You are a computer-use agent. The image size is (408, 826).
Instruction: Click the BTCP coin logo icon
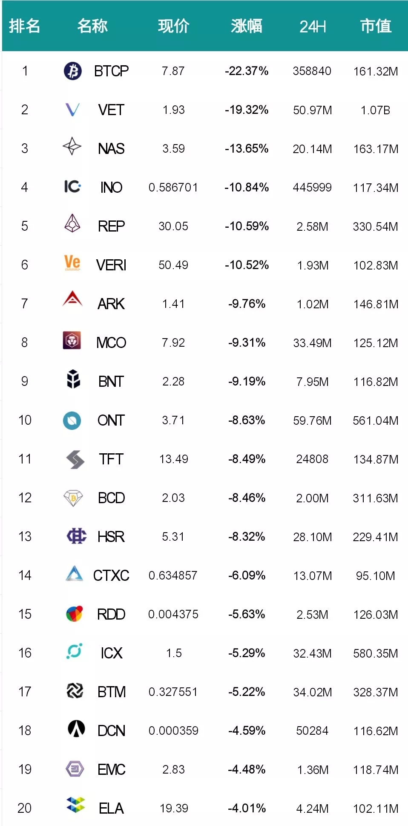[x=73, y=71]
